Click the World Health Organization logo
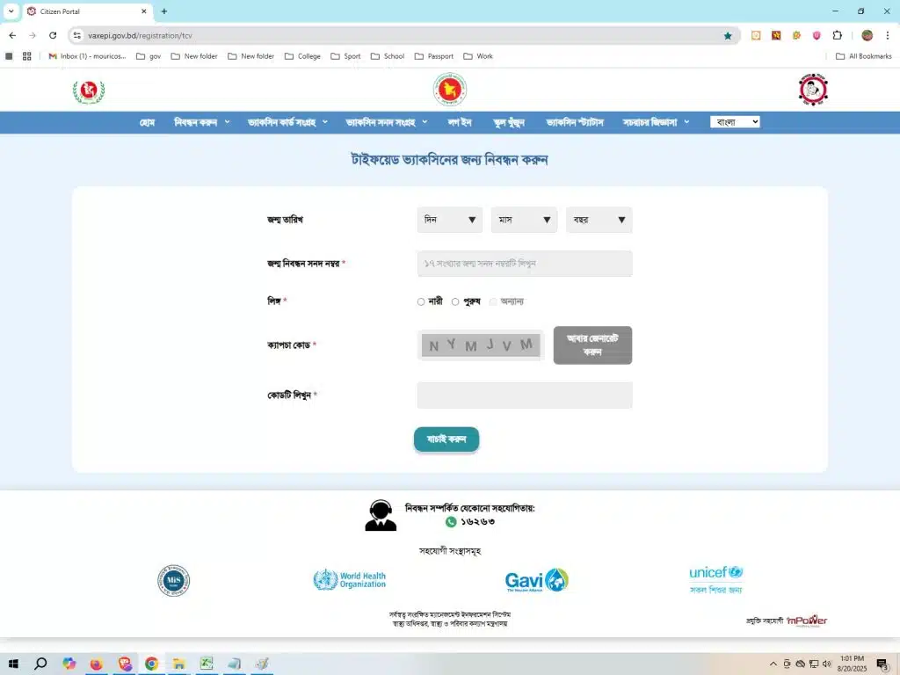Image resolution: width=900 pixels, height=675 pixels. coord(350,580)
